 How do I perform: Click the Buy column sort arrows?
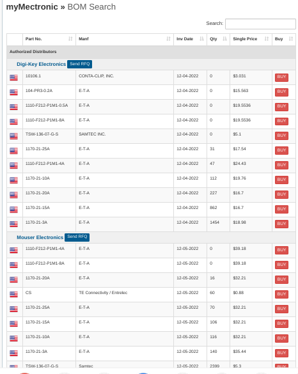(290, 39)
